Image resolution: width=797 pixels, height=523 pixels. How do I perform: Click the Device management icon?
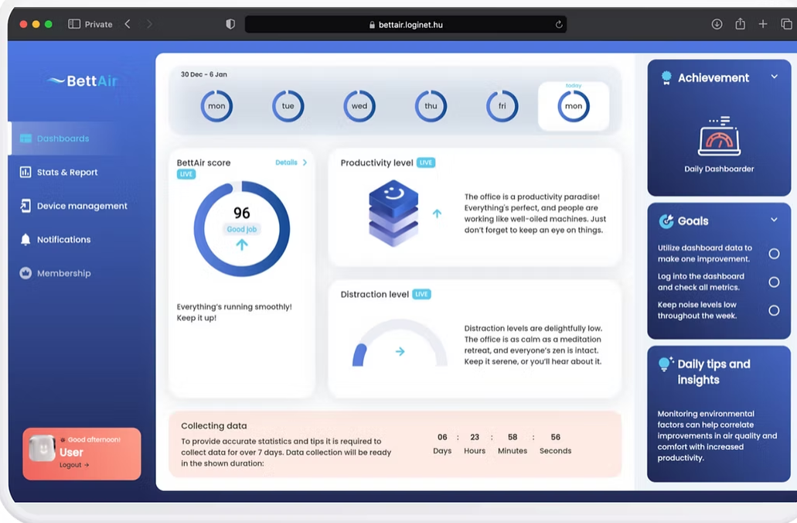(26, 206)
